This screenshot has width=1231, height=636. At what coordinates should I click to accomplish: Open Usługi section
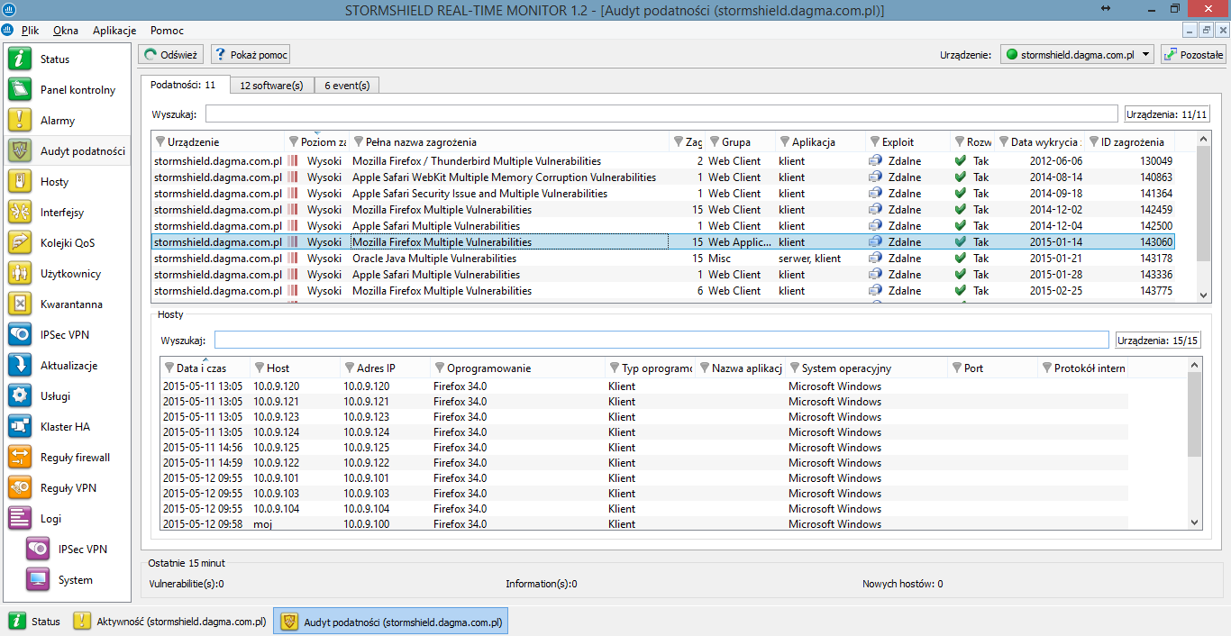tap(68, 396)
